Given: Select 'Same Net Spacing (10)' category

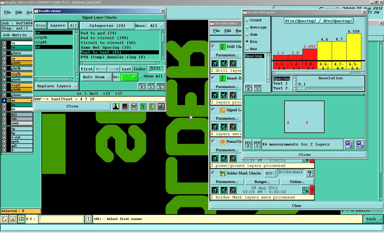Looking at the screenshot, I should (106, 48).
